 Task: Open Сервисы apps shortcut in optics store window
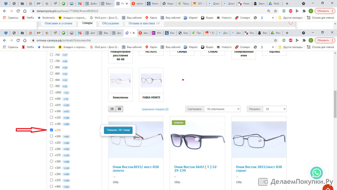10,47
